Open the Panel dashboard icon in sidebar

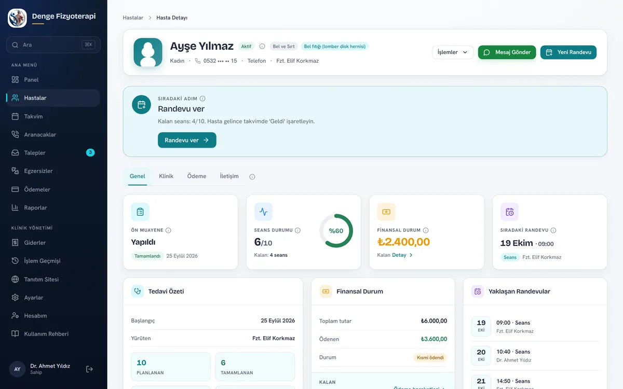click(15, 80)
